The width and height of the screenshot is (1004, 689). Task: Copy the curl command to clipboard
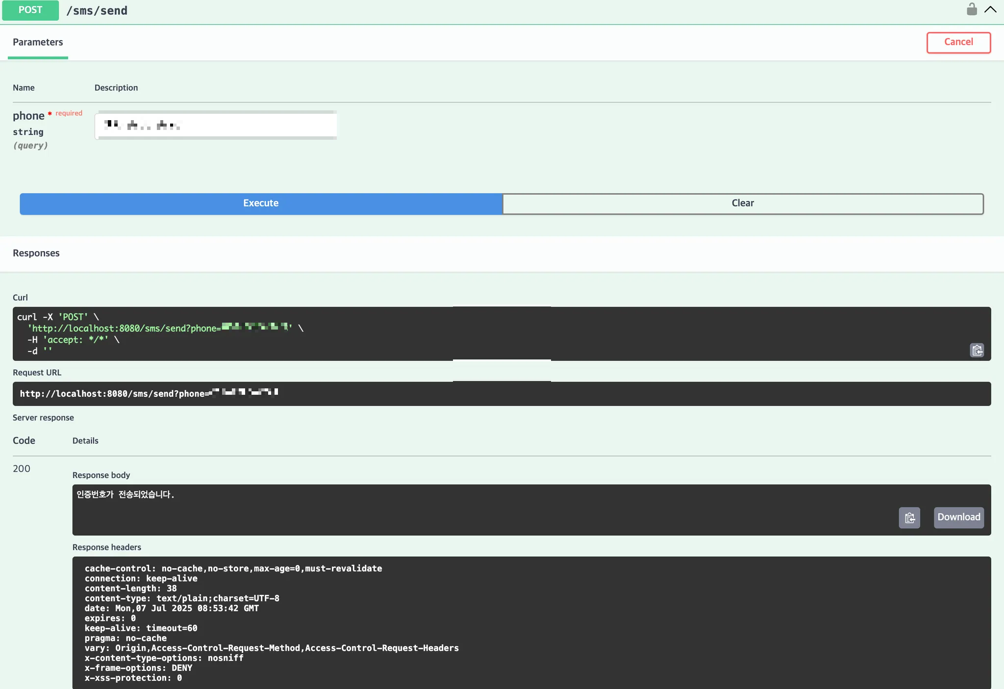click(x=977, y=350)
